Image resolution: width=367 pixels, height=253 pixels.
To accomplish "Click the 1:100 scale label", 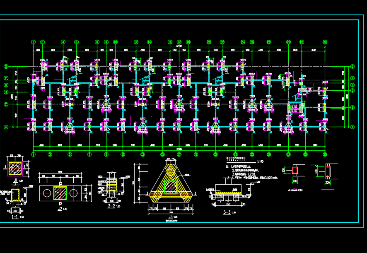I will (260, 161).
